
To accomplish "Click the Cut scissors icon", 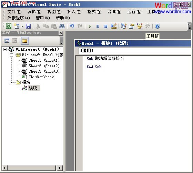I will pos(38,26).
